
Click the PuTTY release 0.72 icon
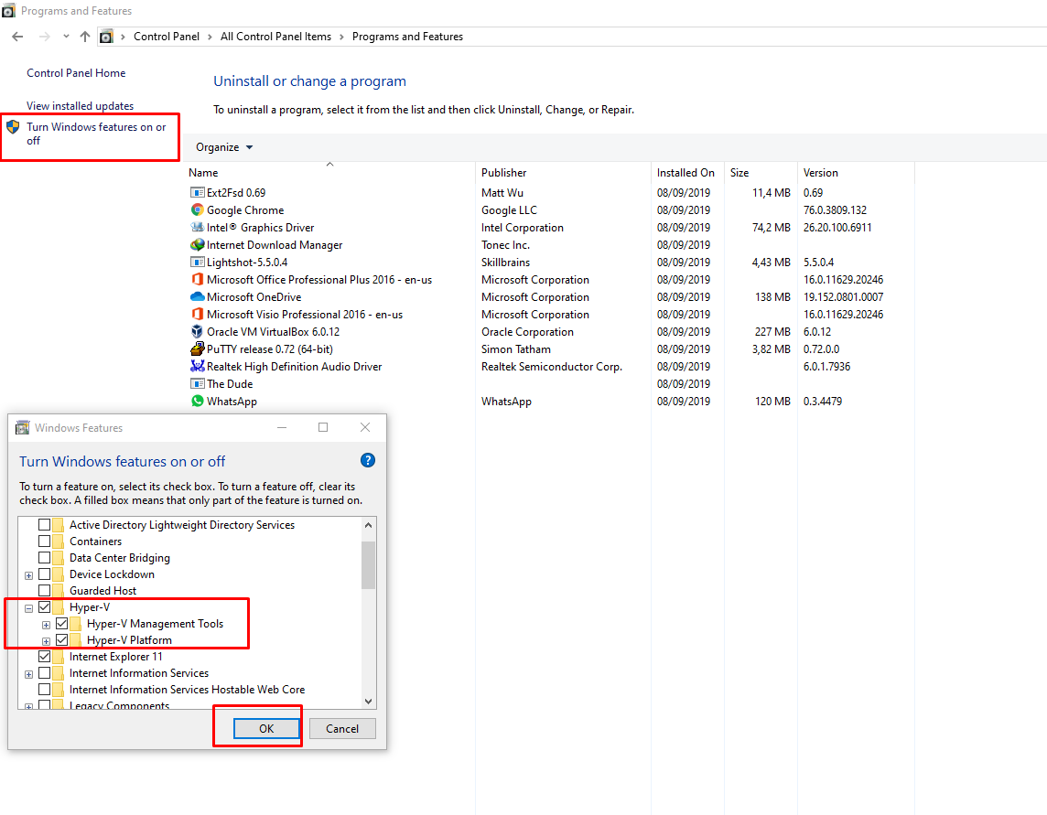click(197, 349)
